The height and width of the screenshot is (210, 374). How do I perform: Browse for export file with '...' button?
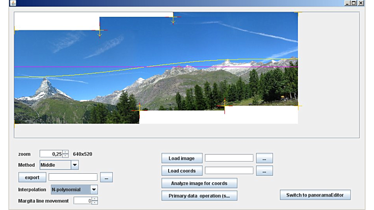pos(106,177)
